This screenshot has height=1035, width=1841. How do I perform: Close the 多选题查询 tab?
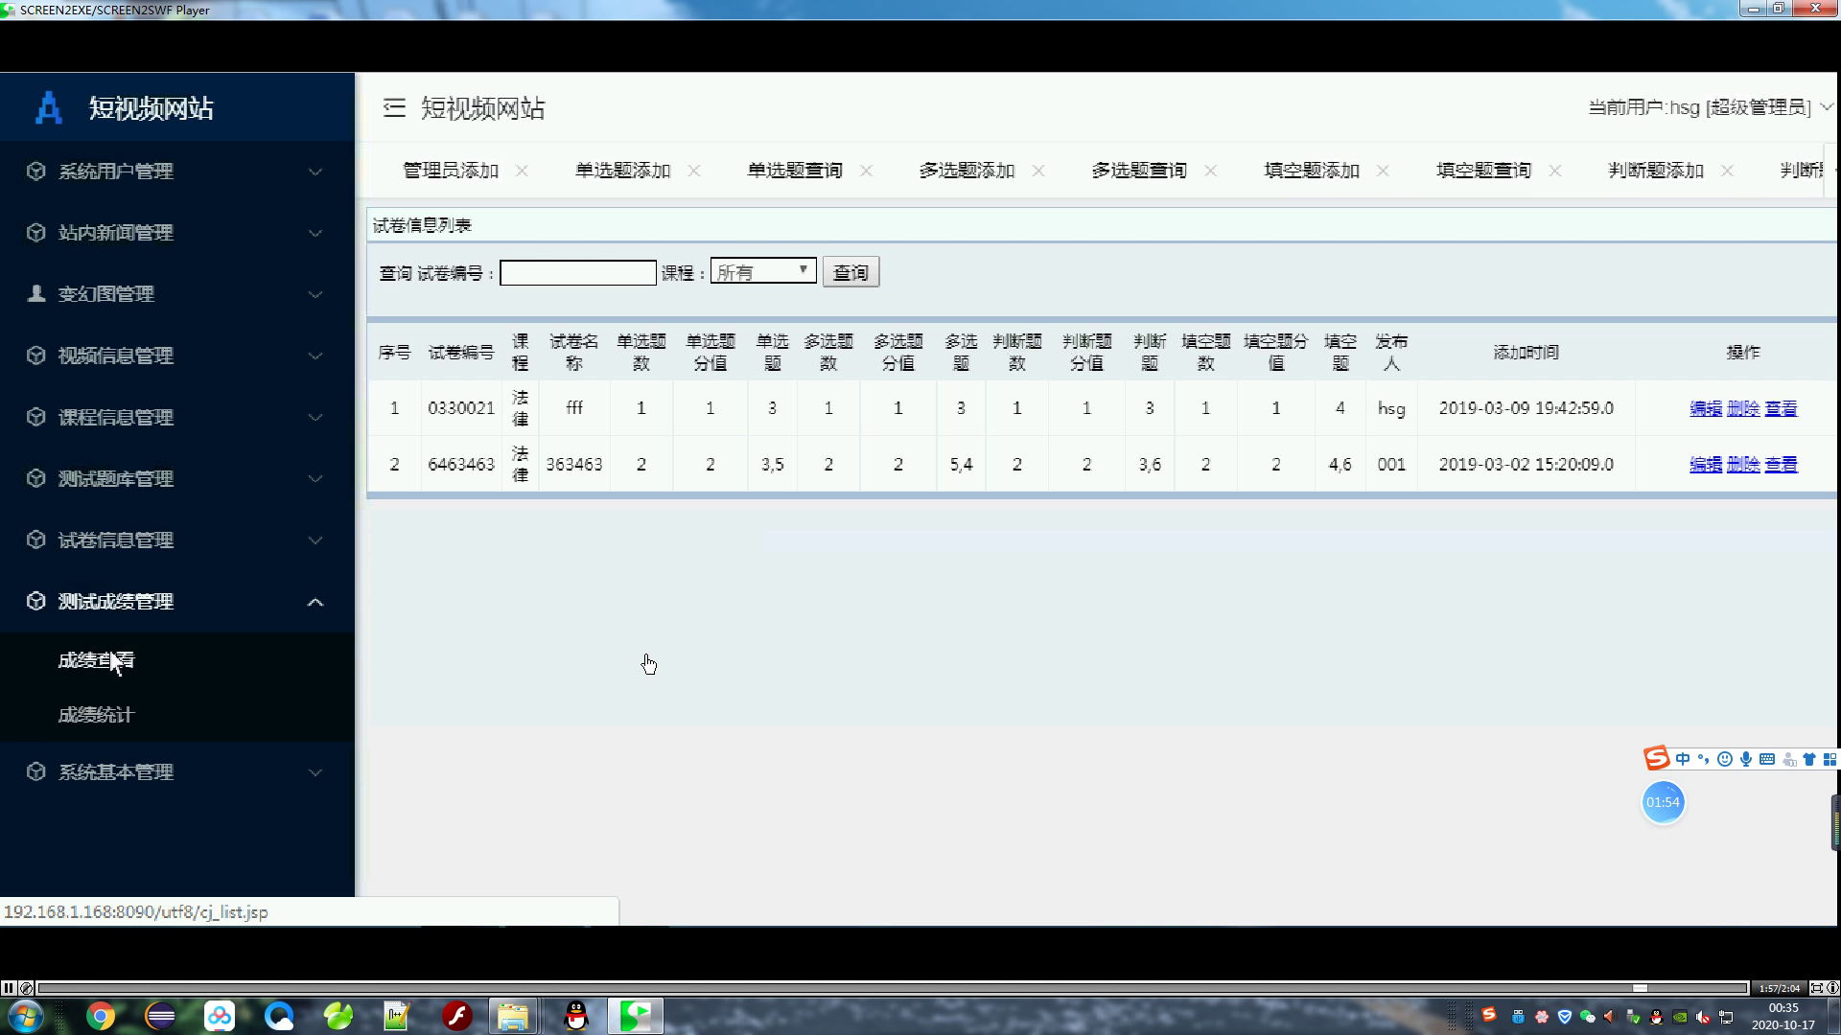[x=1211, y=171]
